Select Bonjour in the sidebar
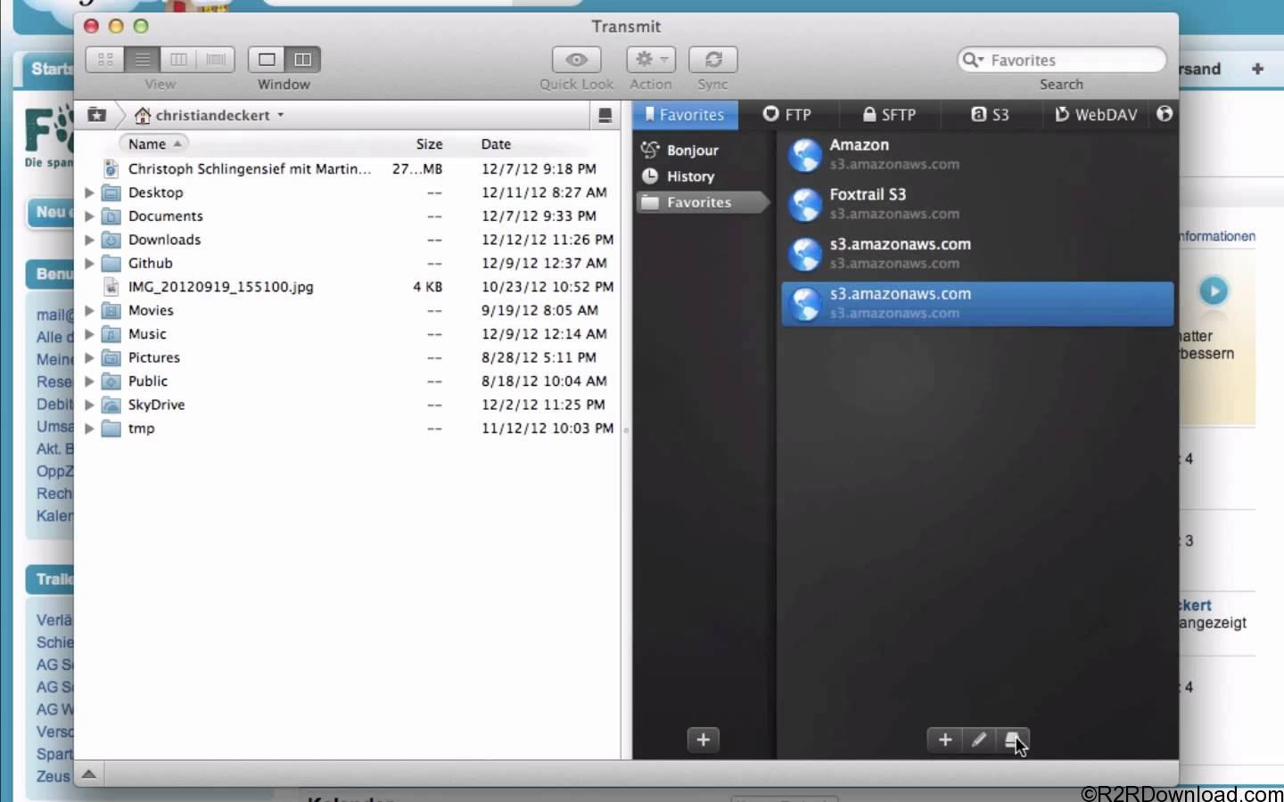The image size is (1284, 802). 693,151
